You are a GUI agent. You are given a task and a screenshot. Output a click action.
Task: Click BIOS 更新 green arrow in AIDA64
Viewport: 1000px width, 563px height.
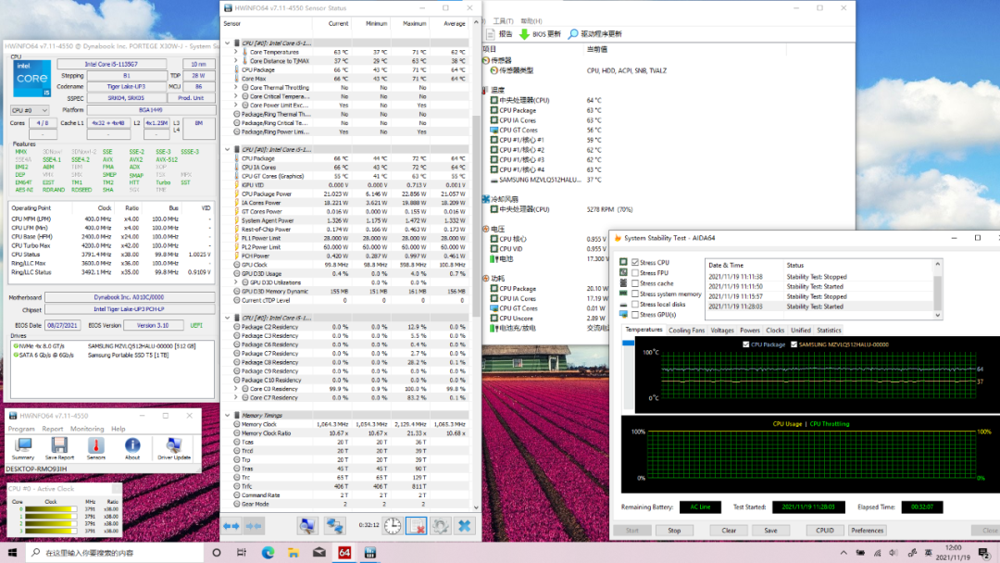524,33
